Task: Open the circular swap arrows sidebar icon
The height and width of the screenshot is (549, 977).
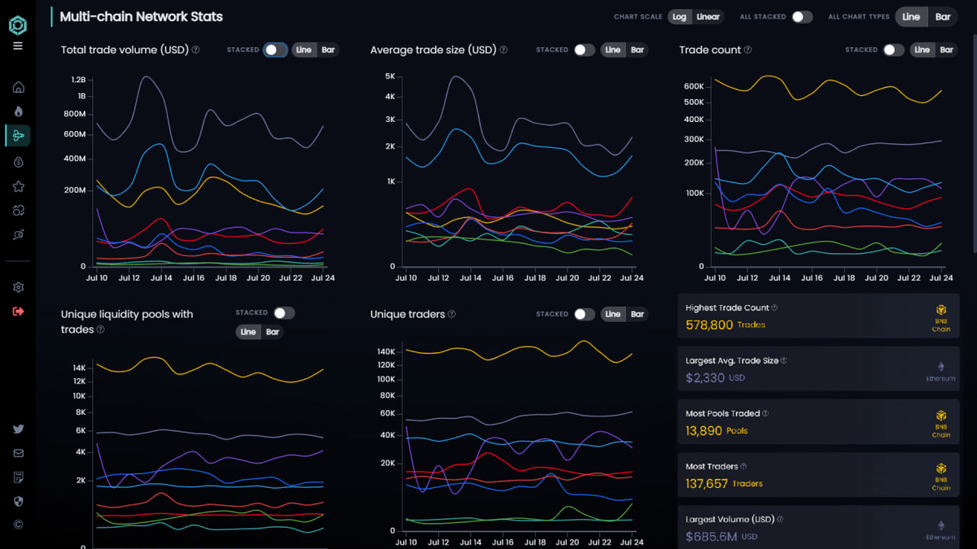Action: pyautogui.click(x=18, y=211)
